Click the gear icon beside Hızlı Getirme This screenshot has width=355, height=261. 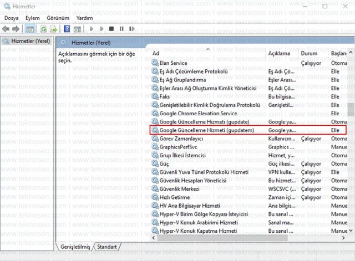click(x=155, y=197)
